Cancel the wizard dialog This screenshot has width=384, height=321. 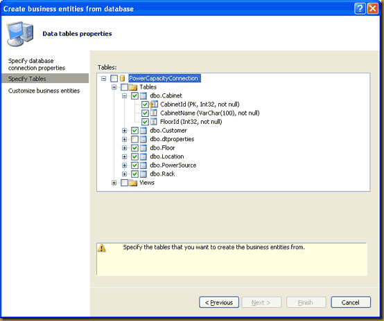click(x=351, y=302)
